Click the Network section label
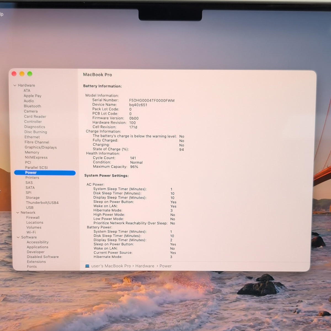The image size is (331, 331). pos(28,213)
